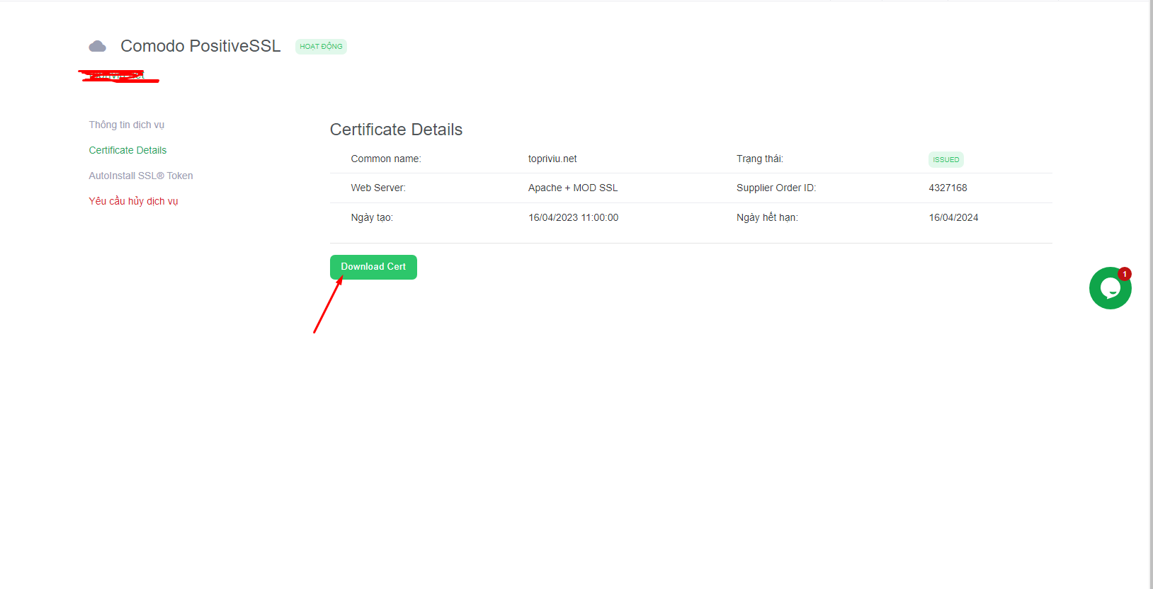Click the Common name: label
This screenshot has width=1153, height=589.
click(386, 159)
